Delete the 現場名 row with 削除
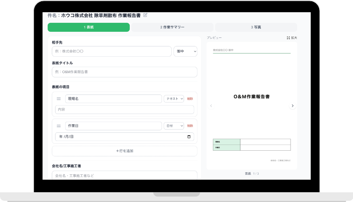Image resolution: width=353 pixels, height=202 pixels. 190,99
